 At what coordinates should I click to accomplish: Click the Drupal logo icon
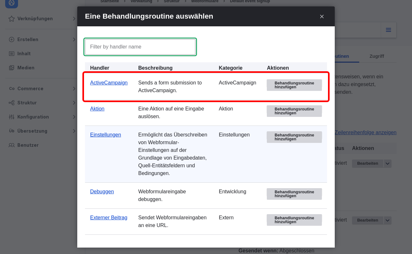click(12, 3)
